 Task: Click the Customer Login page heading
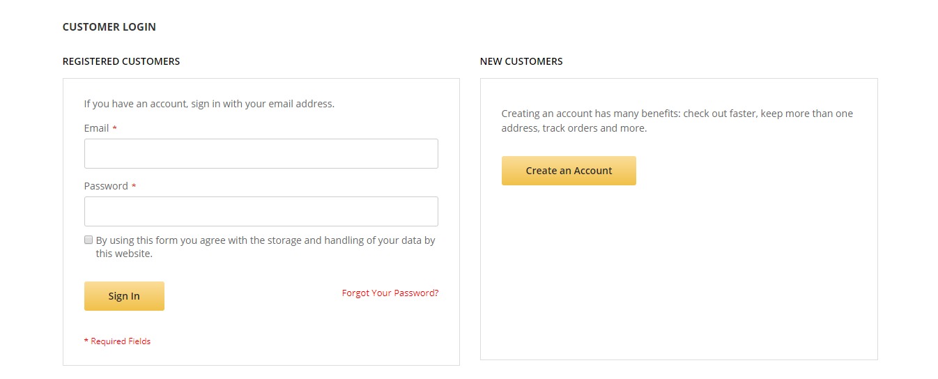click(x=109, y=27)
